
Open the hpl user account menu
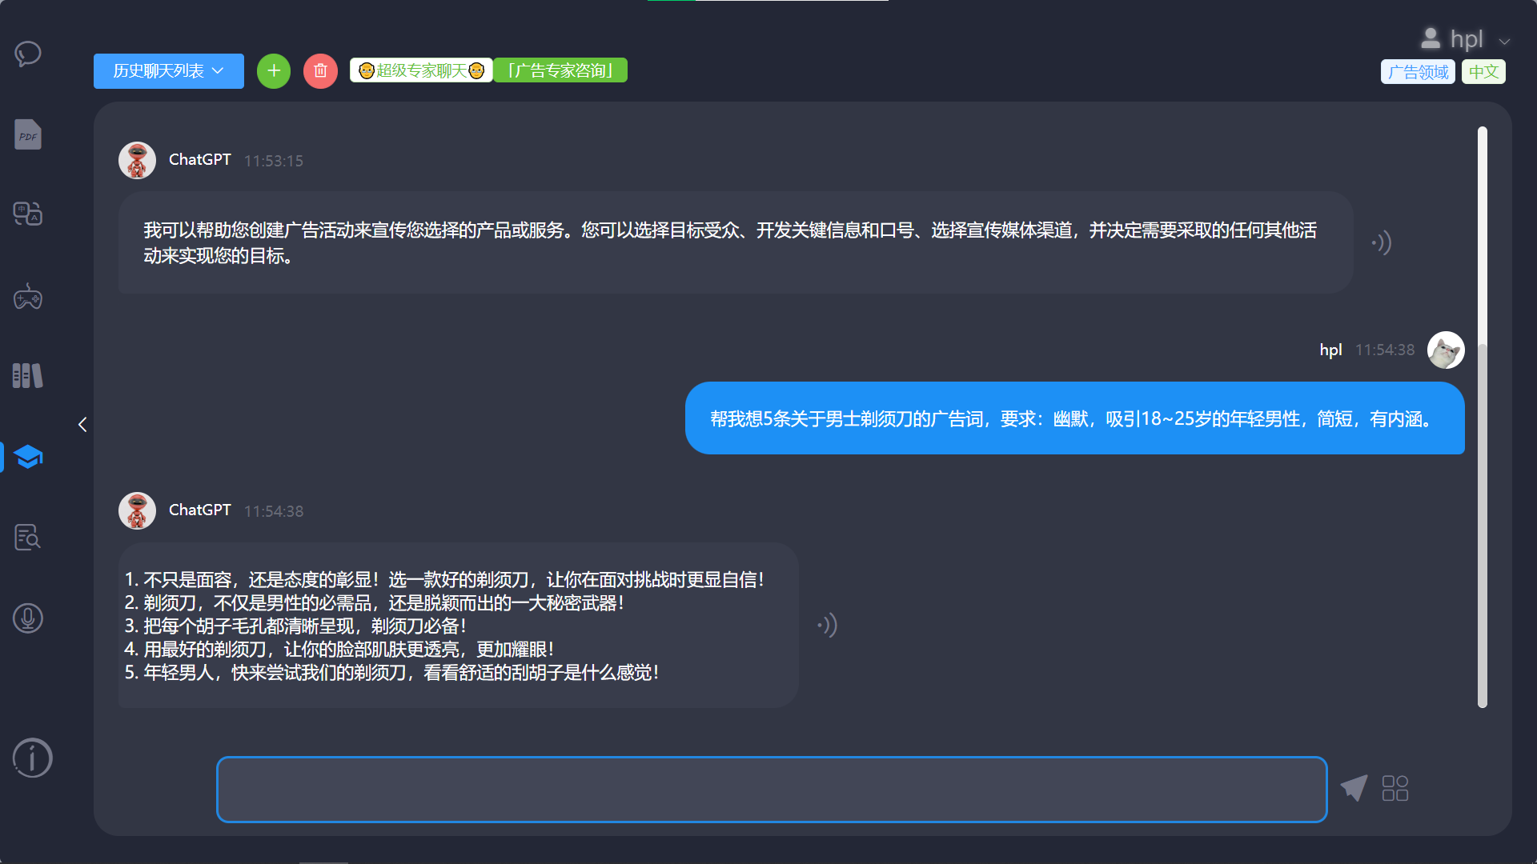pyautogui.click(x=1465, y=39)
